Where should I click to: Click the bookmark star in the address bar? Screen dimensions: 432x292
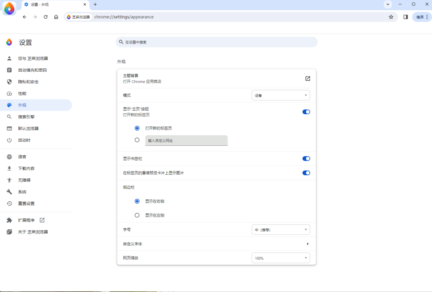point(391,17)
